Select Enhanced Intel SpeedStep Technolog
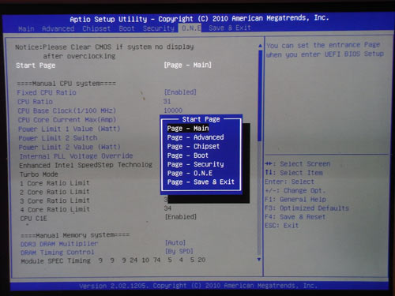 click(x=85, y=165)
